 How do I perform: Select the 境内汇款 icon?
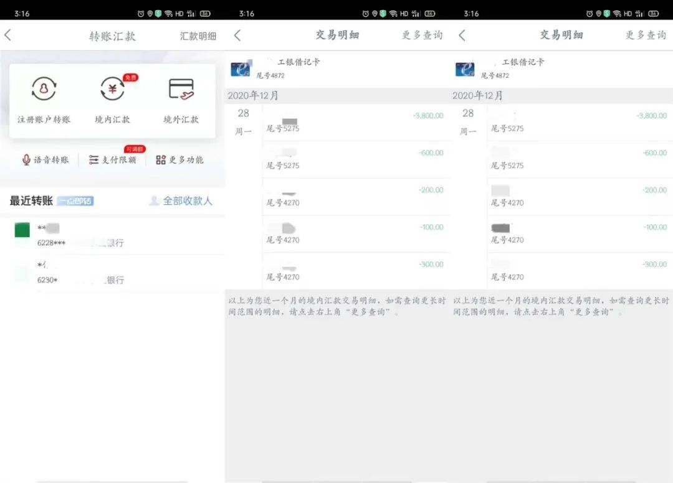point(112,89)
